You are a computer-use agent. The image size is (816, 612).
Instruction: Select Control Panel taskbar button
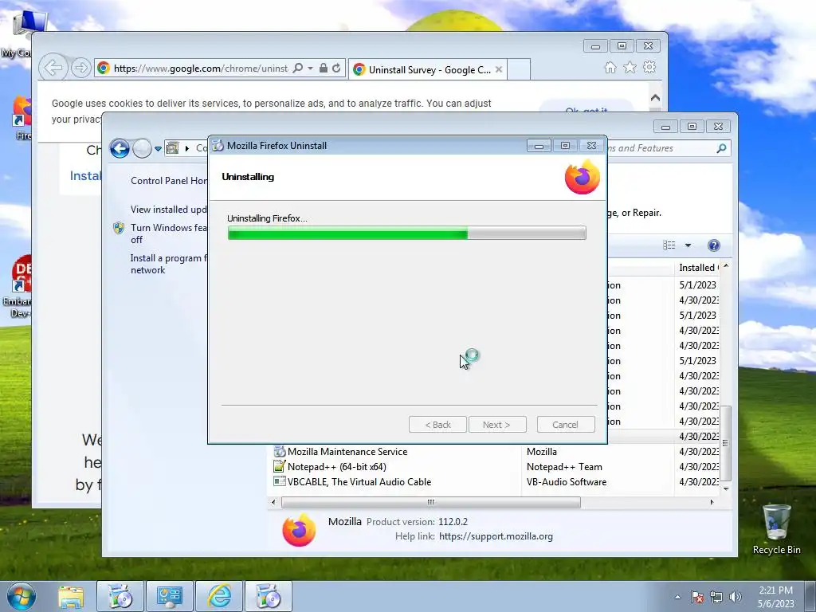pos(169,596)
